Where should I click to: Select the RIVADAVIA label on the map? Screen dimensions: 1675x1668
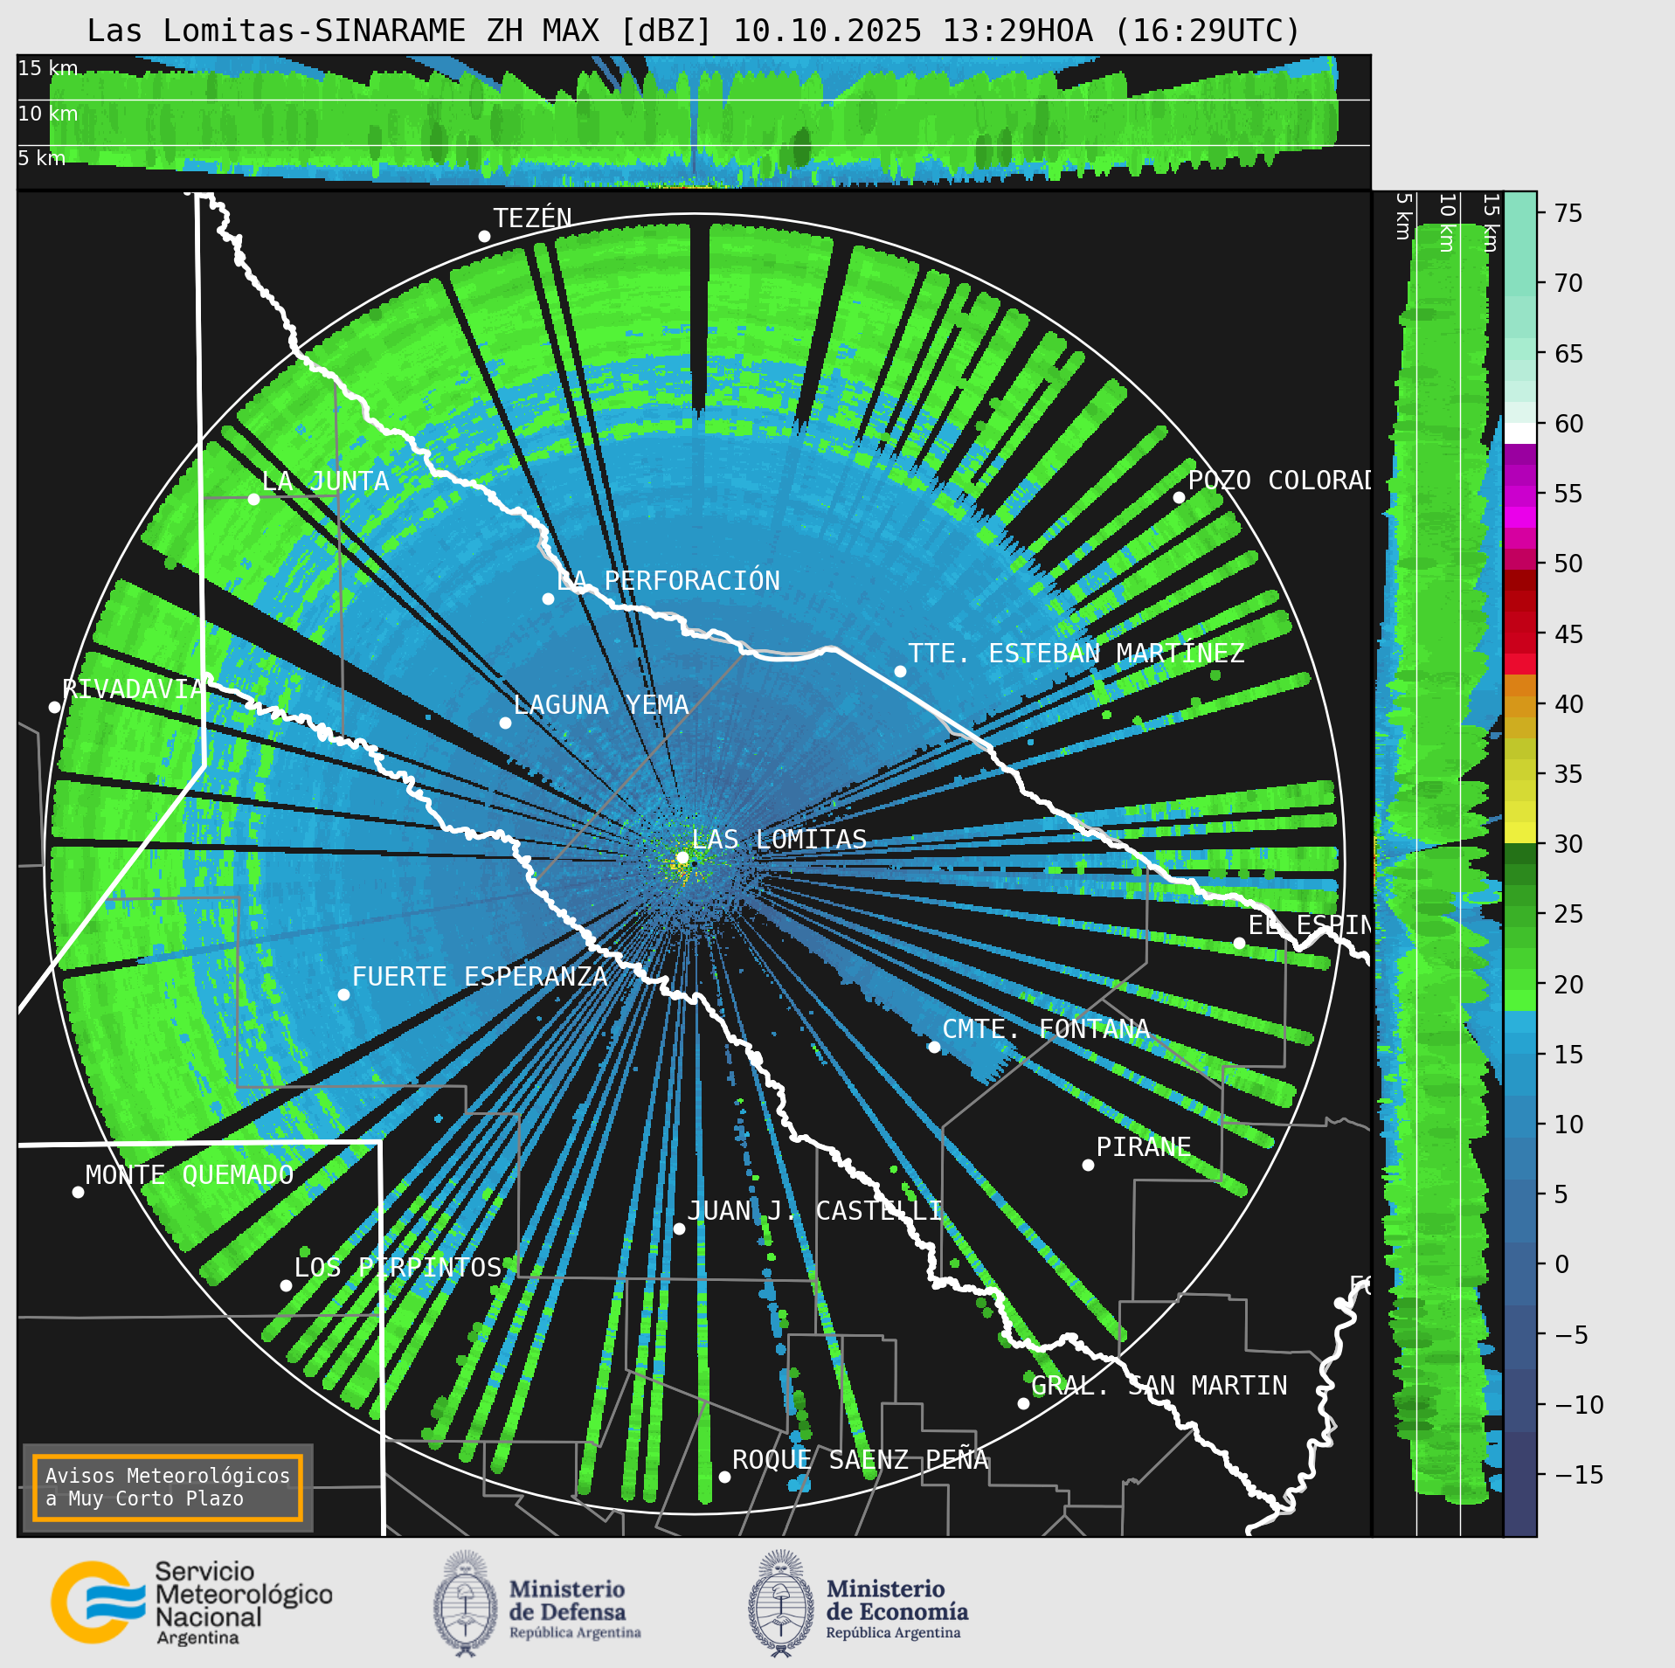(x=133, y=689)
